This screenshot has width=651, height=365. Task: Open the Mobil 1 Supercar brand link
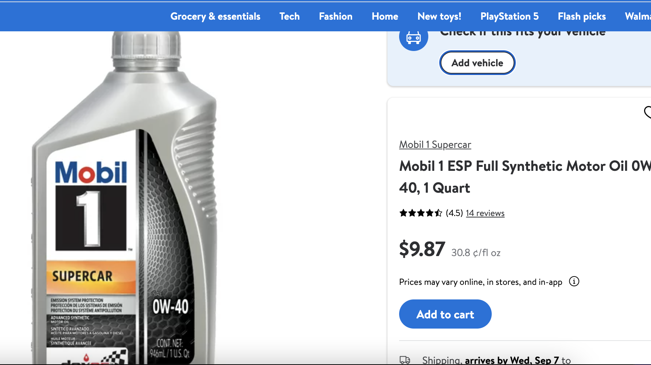[x=435, y=145]
